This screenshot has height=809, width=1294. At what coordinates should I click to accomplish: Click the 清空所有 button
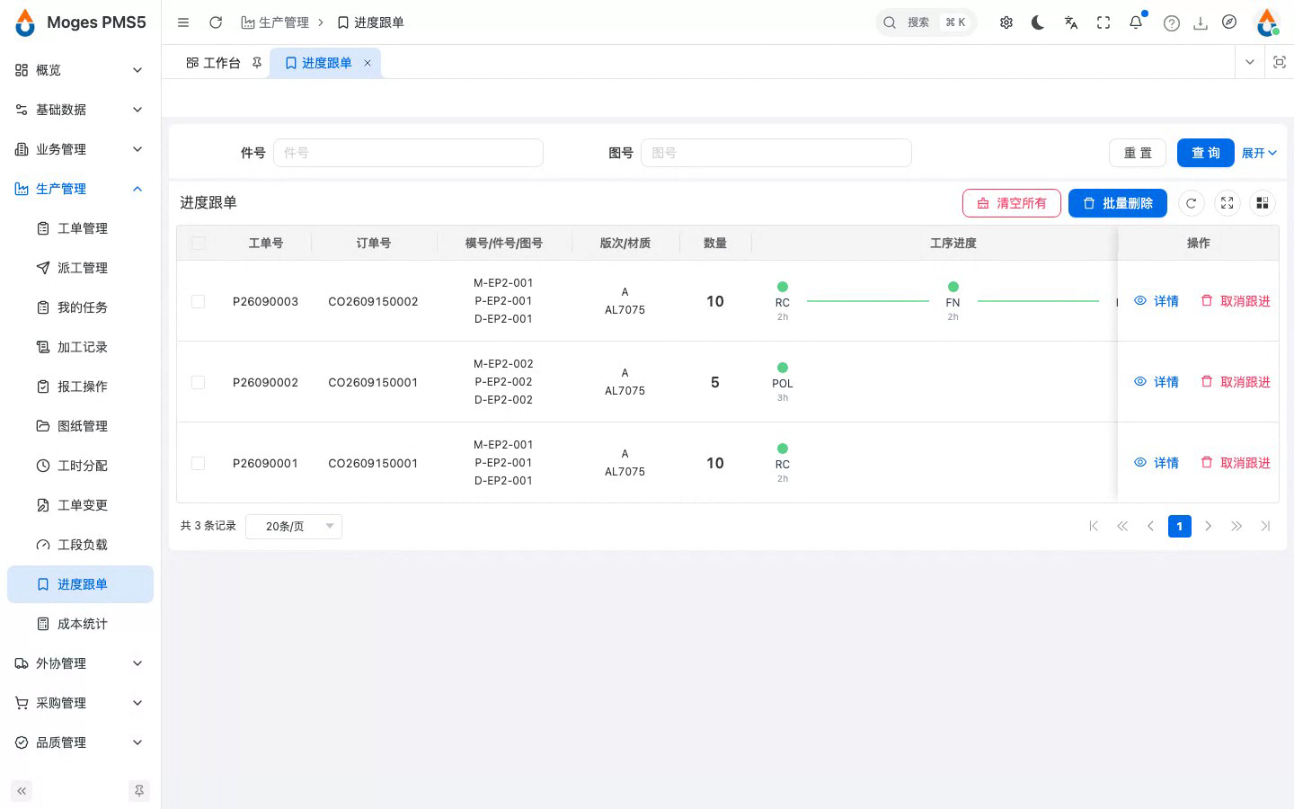(1012, 203)
